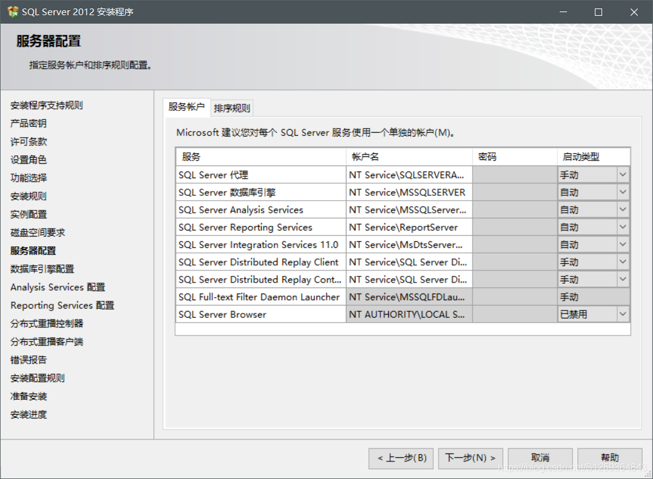Open startup type for Integration Services 11.0
The width and height of the screenshot is (653, 479).
pos(623,245)
